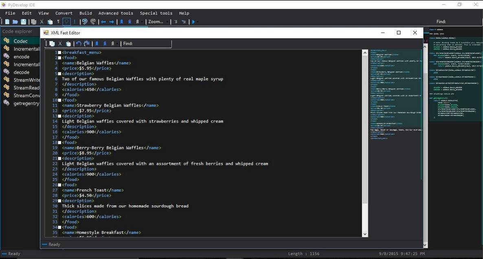Click second blue bookmark in XML Fast Editor
Screen dimensions: 483x259
(x=105, y=44)
